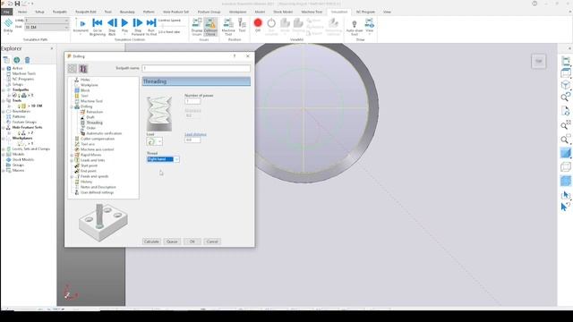The width and height of the screenshot is (573, 322).
Task: Select Stock Models in Explorer tree
Action: (23, 159)
